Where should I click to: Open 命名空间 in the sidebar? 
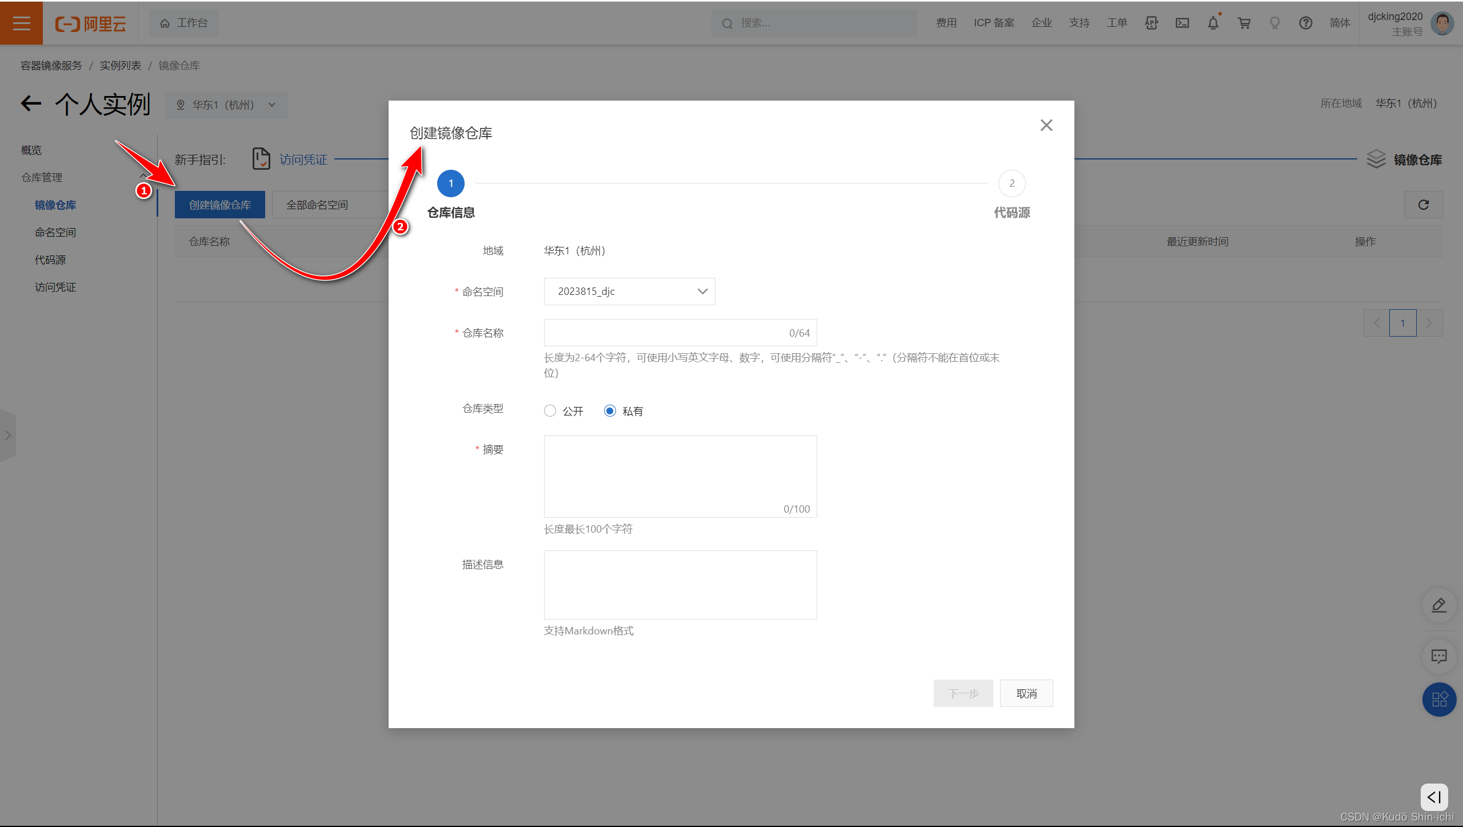tap(55, 232)
